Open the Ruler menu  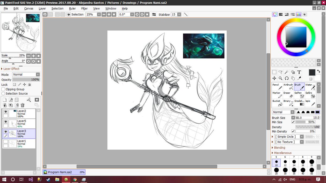[72, 8]
